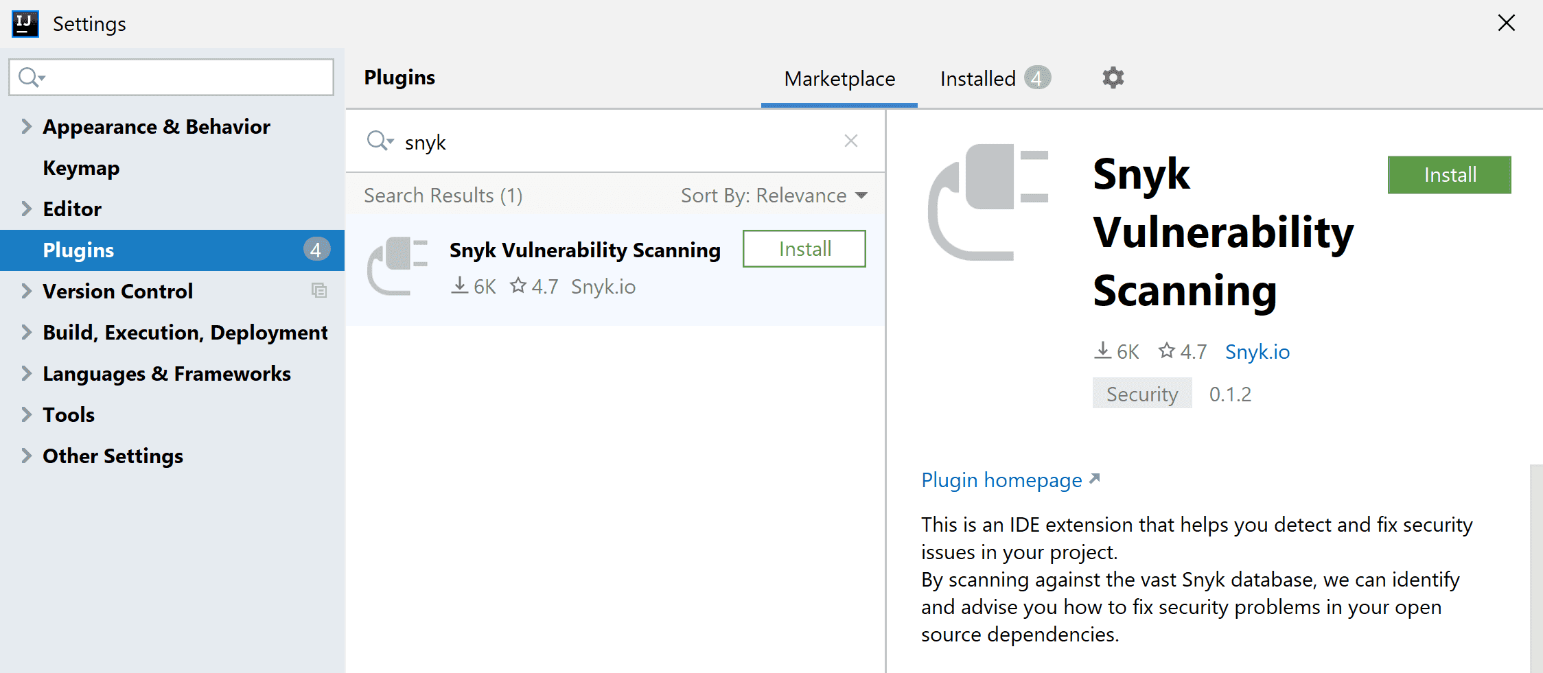Expand the Editor settings node

pyautogui.click(x=26, y=209)
